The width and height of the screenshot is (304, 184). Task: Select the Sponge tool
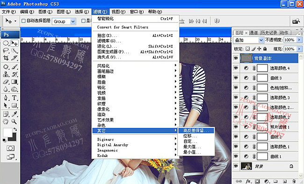14,89
